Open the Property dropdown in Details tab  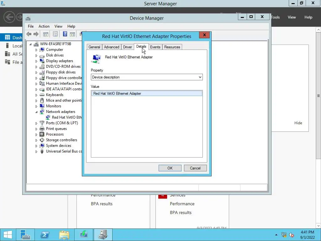pyautogui.click(x=147, y=77)
